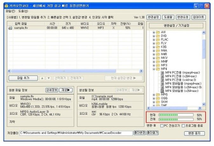The width and height of the screenshot is (214, 146).
Task: Click preset icon for MP4 PC전용 (x264+aac)
Action: 162,76
